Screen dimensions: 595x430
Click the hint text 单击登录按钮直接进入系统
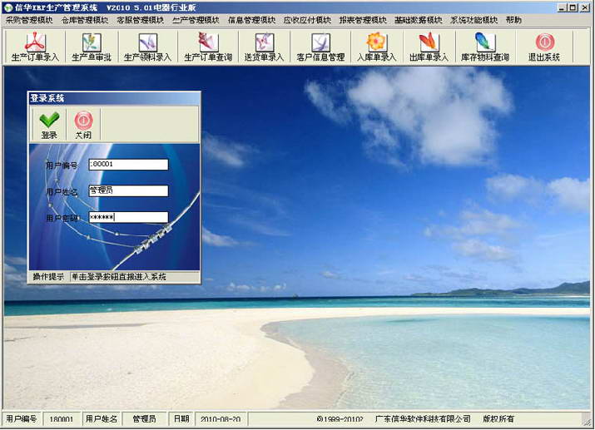119,277
